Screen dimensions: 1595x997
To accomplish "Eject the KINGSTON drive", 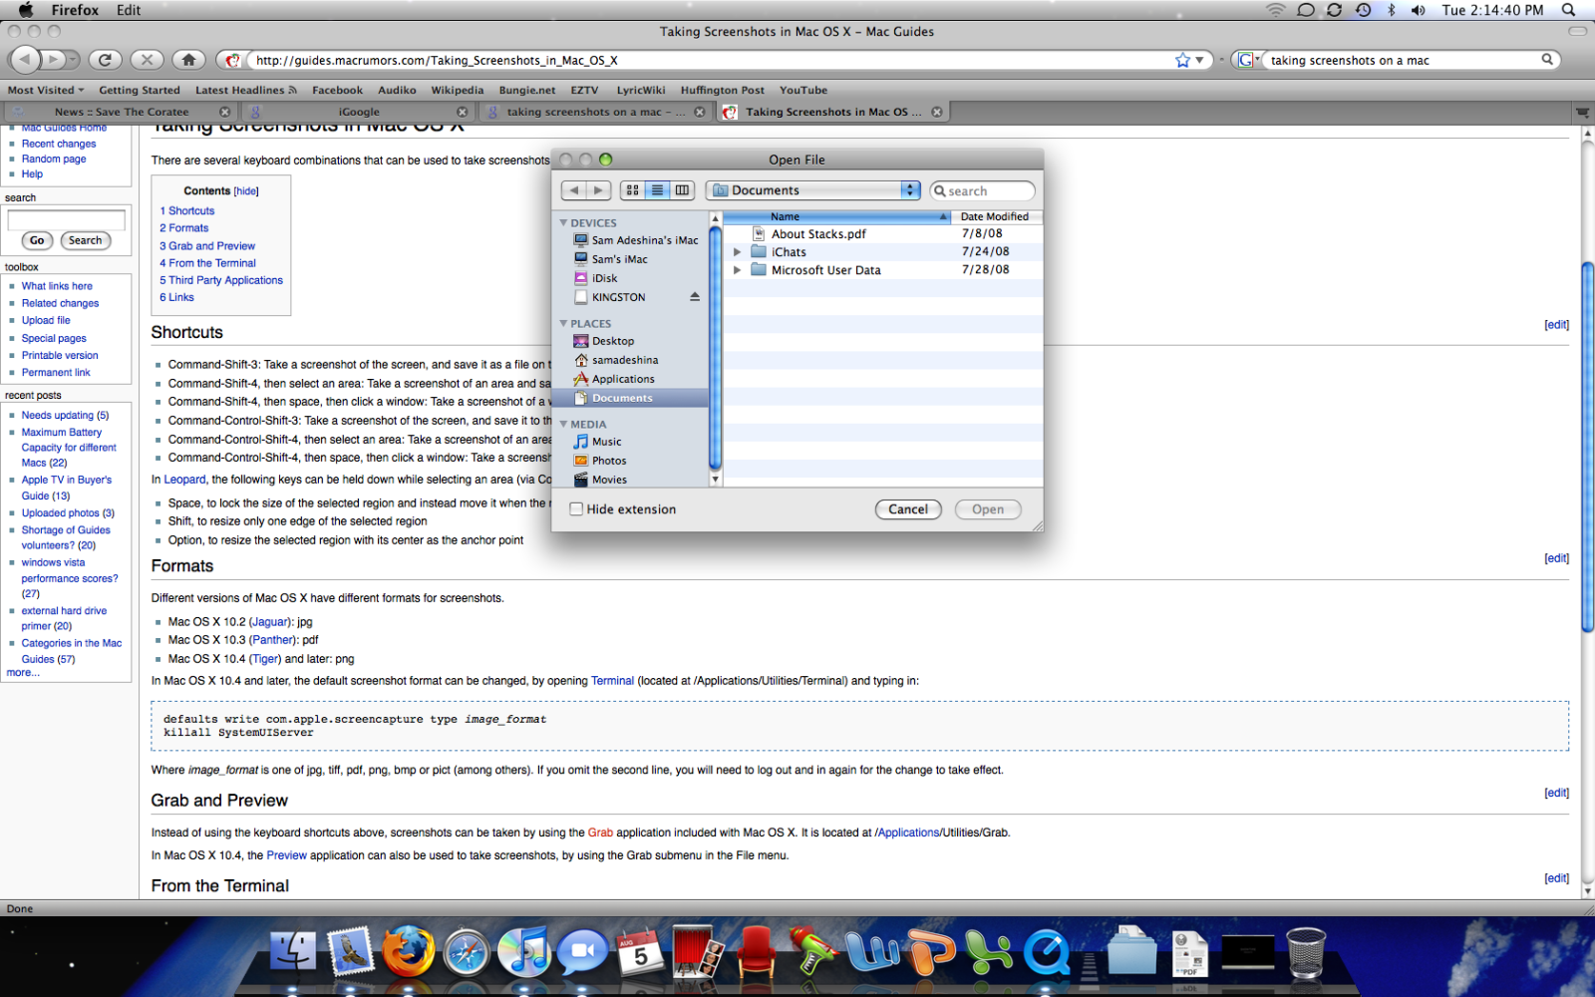I will (x=695, y=297).
